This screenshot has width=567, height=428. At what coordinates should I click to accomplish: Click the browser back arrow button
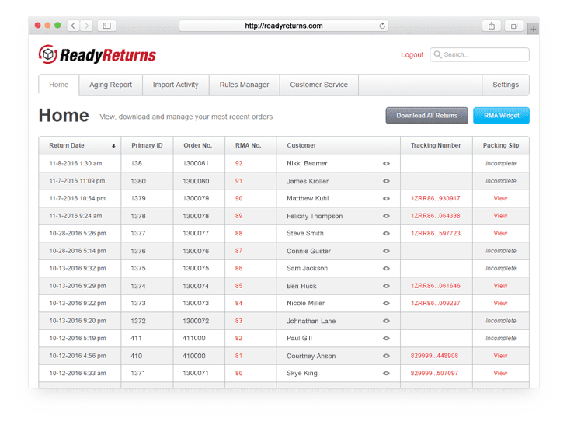[x=74, y=26]
